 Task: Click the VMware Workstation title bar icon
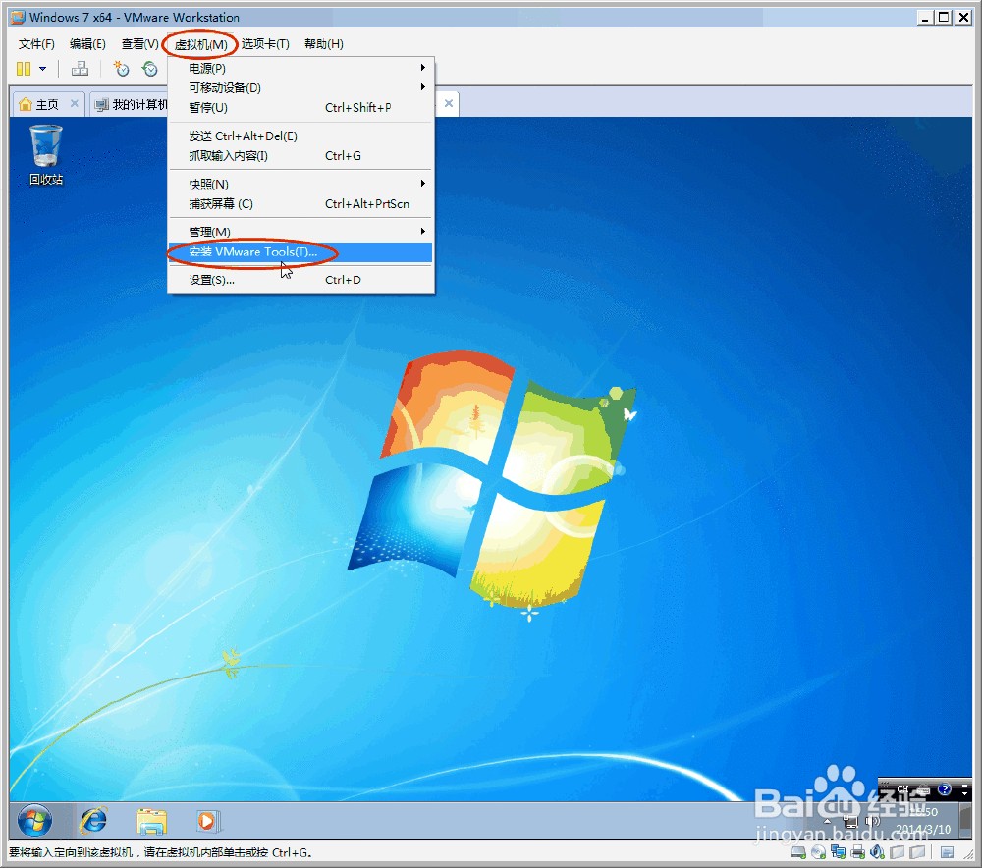(18, 17)
